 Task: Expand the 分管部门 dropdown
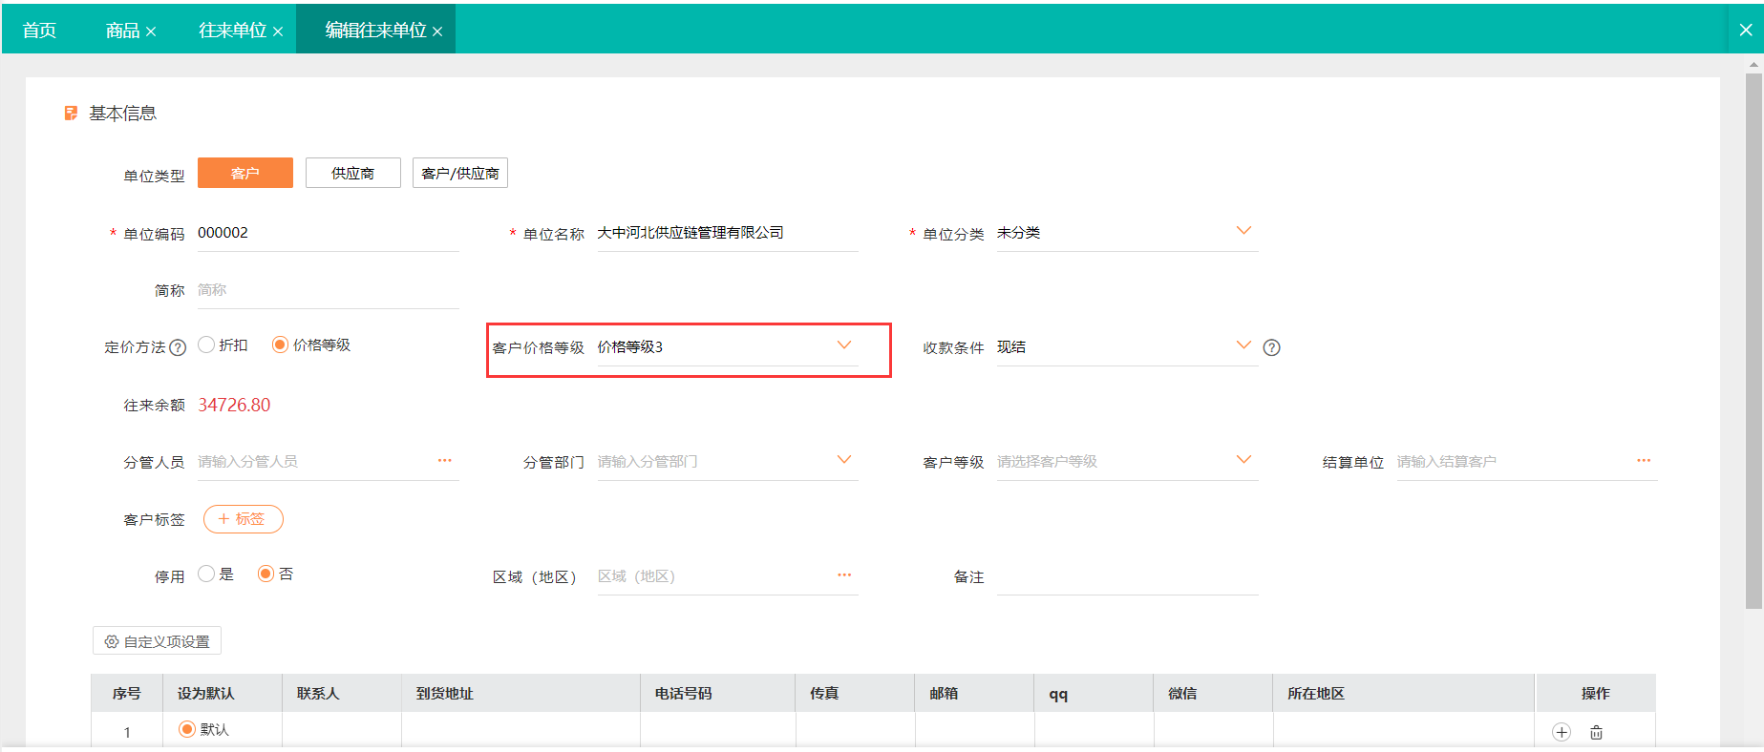[844, 460]
